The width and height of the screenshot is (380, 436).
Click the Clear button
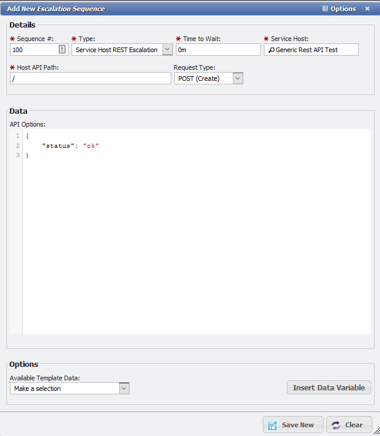click(x=348, y=425)
